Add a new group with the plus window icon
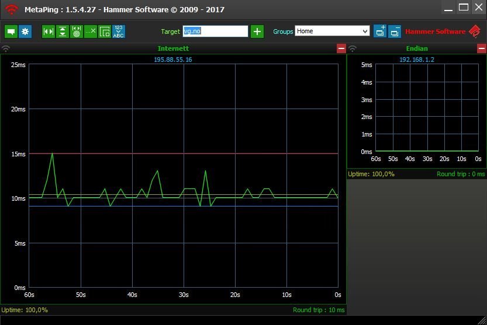 tap(380, 32)
